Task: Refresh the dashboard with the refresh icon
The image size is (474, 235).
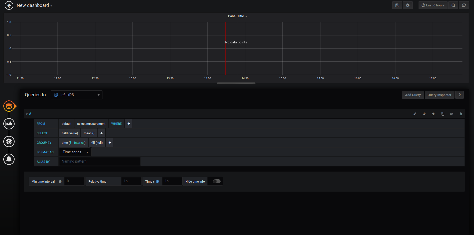Action: 464,5
